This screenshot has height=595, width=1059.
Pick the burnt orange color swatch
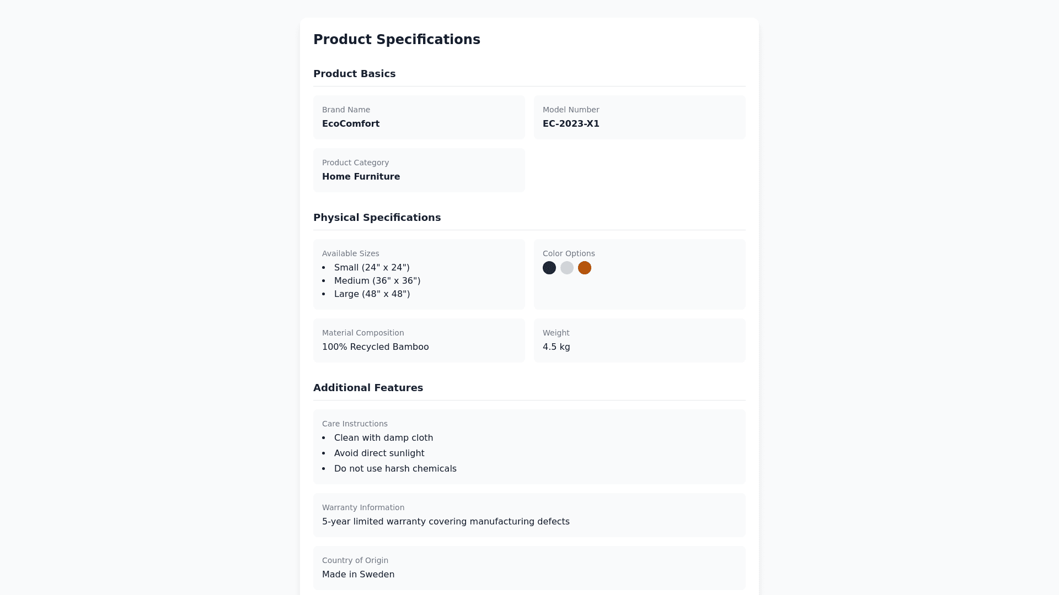(585, 268)
